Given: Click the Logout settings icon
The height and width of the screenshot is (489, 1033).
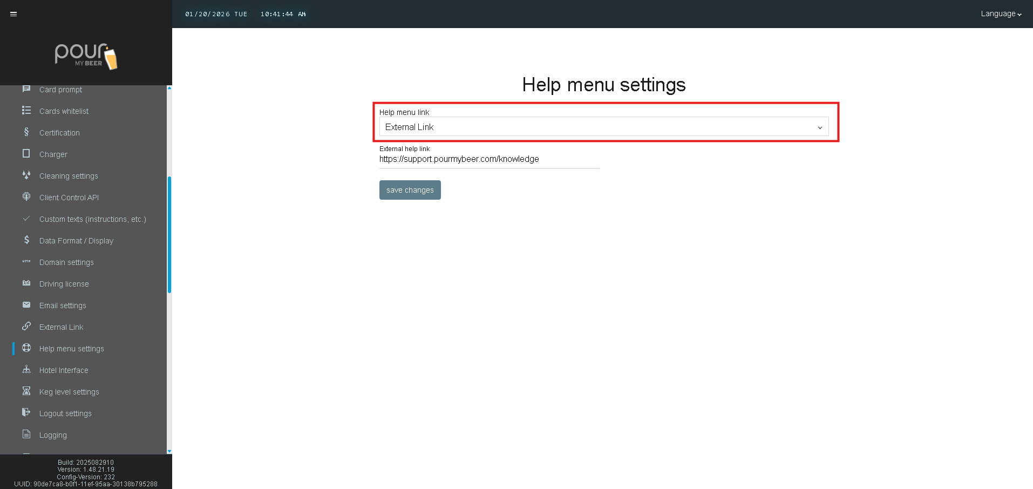Looking at the screenshot, I should 26,413.
